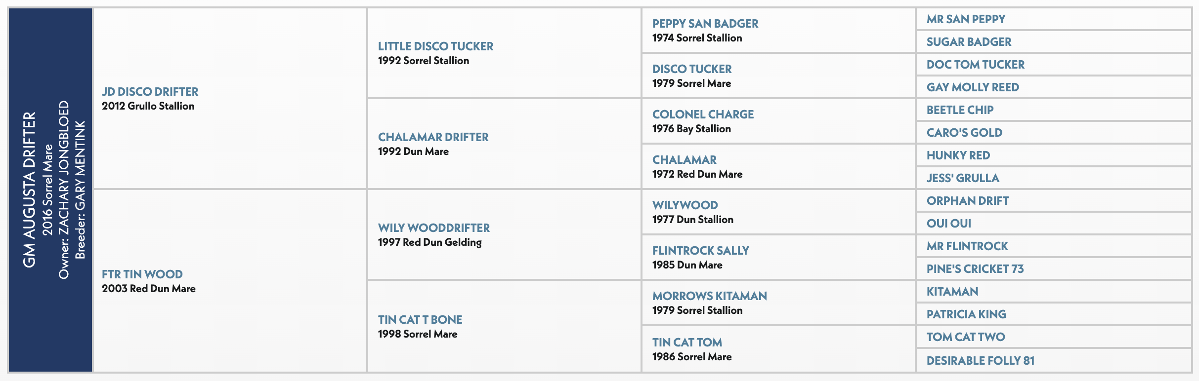Click the GAY MOLLY REED link

coord(972,87)
